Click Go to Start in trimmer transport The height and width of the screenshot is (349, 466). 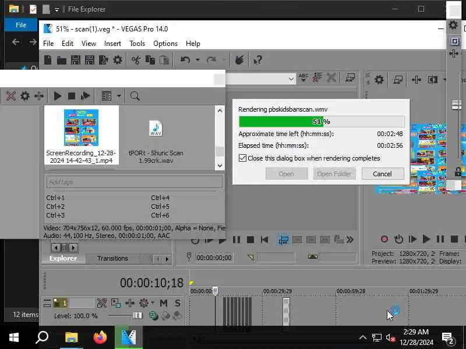(264, 240)
